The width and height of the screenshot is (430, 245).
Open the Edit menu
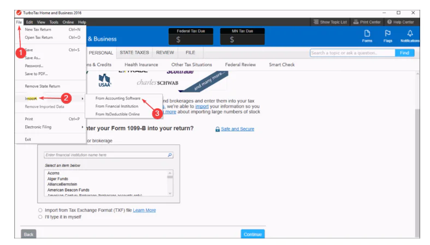pyautogui.click(x=30, y=22)
